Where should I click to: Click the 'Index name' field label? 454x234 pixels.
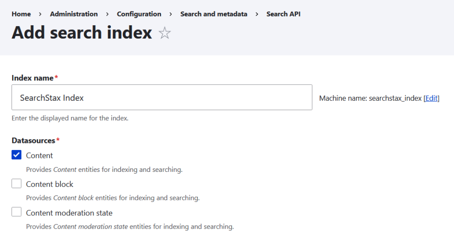point(33,78)
